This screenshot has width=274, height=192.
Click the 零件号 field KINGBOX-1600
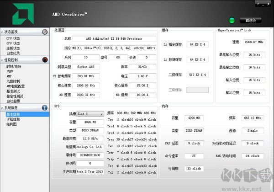tap(90, 155)
